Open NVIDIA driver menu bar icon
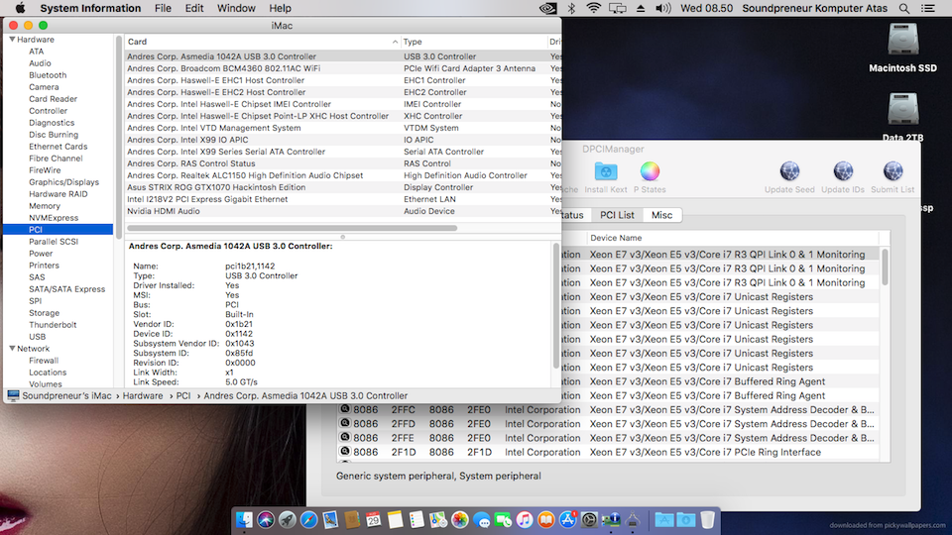This screenshot has height=535, width=952. (x=547, y=9)
